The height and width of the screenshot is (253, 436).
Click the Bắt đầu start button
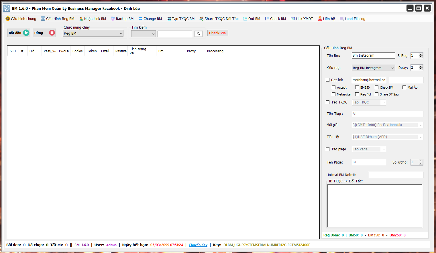(x=19, y=33)
